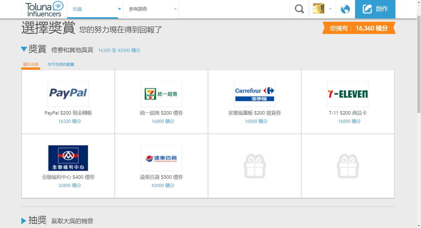Click the 選擇獎賞 page heading
This screenshot has height=228, width=421.
(x=48, y=27)
